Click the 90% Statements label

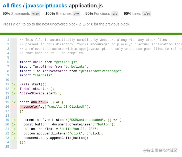coord(16,14)
